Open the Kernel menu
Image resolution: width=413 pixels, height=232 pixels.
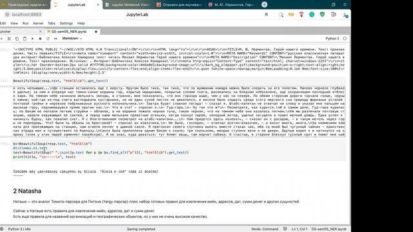(38, 23)
